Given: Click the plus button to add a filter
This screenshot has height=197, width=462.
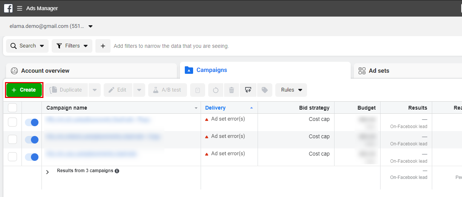Looking at the screenshot, I should tap(103, 46).
